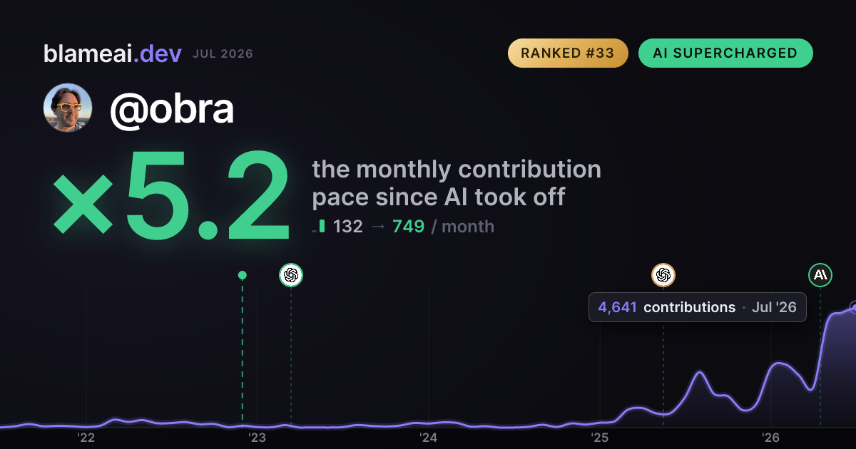This screenshot has height=449, width=856.
Task: Open the blameai.dev logo link
Action: click(113, 53)
